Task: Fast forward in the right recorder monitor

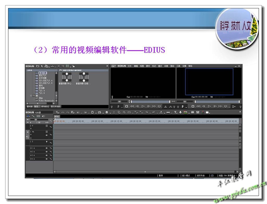Action: click(220, 106)
